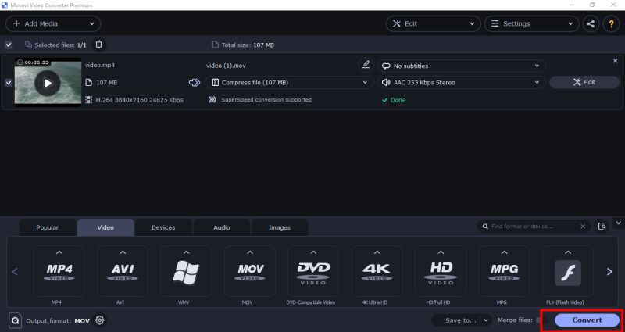Click the Total size: 107 MB text
625x332 pixels.
point(248,45)
